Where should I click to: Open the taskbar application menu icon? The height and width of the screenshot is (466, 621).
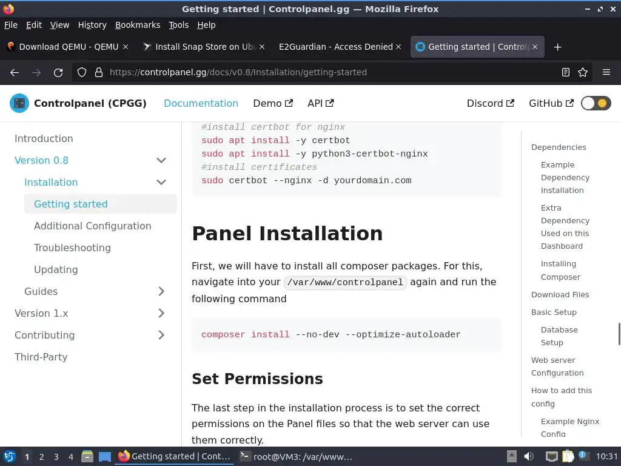tap(10, 457)
